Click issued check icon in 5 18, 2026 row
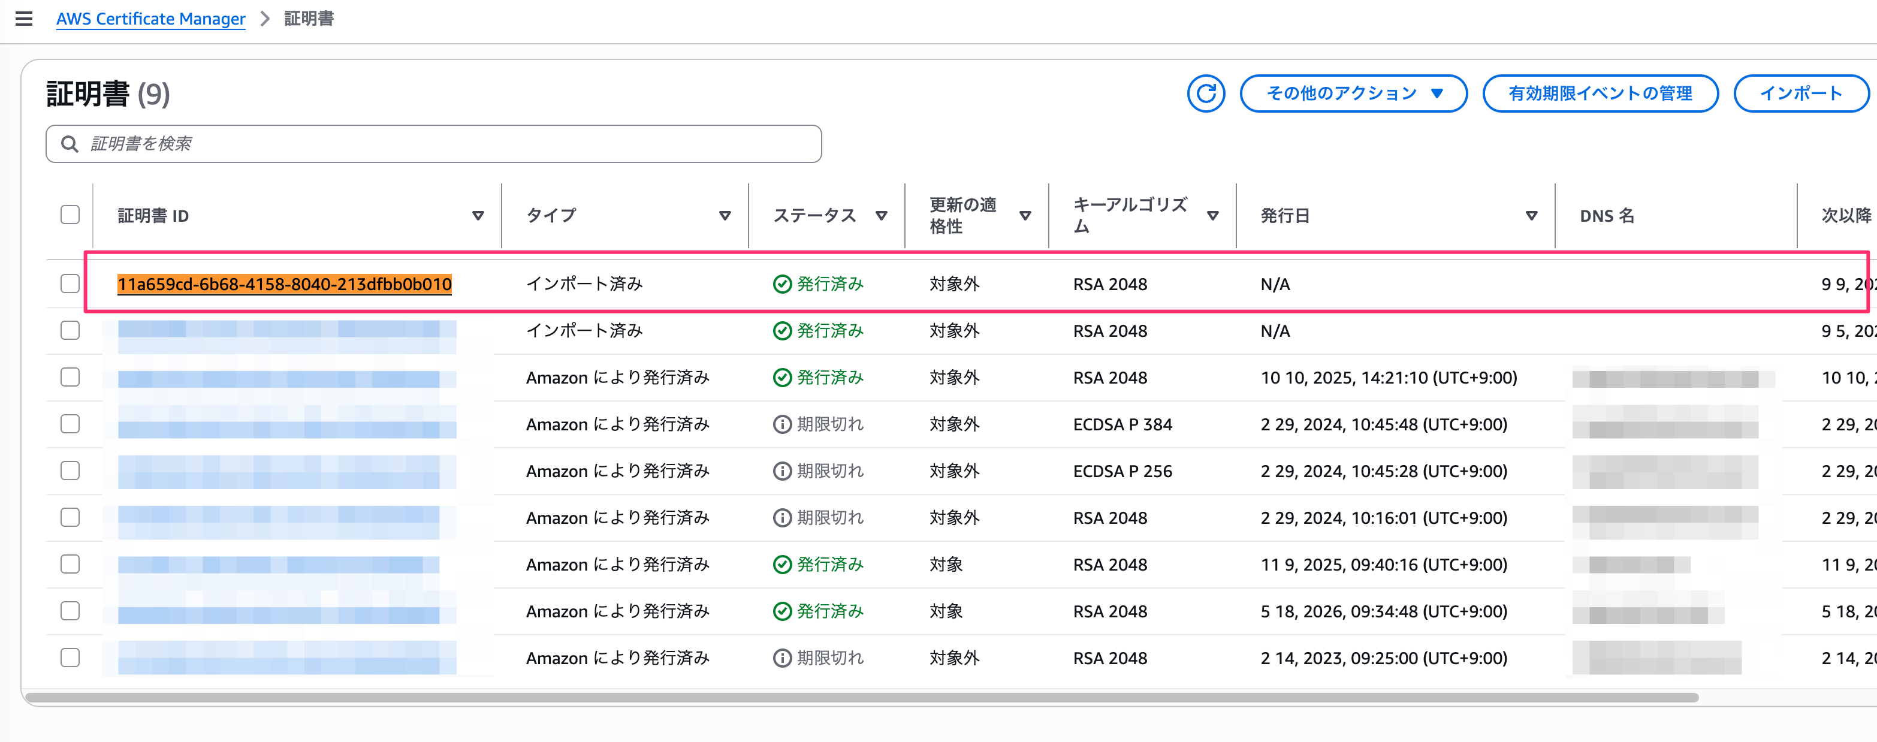1877x742 pixels. coord(782,611)
